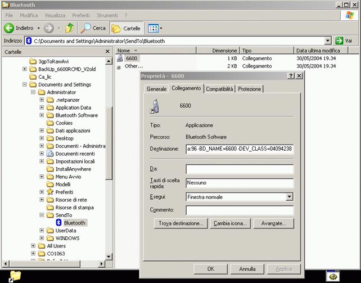Toggle the Cartelle folders pane button
The width and height of the screenshot is (361, 283).
[x=126, y=28]
